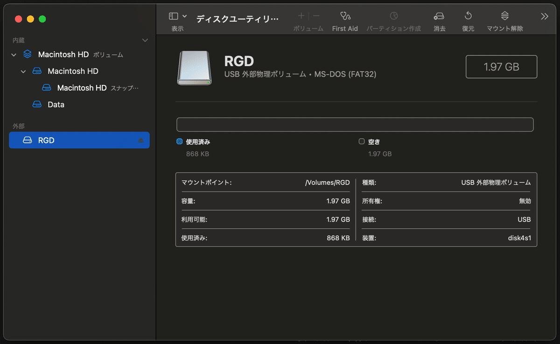Click the 1.97 GB value in 利用可能 row
Image resolution: width=560 pixels, height=344 pixels.
point(338,220)
